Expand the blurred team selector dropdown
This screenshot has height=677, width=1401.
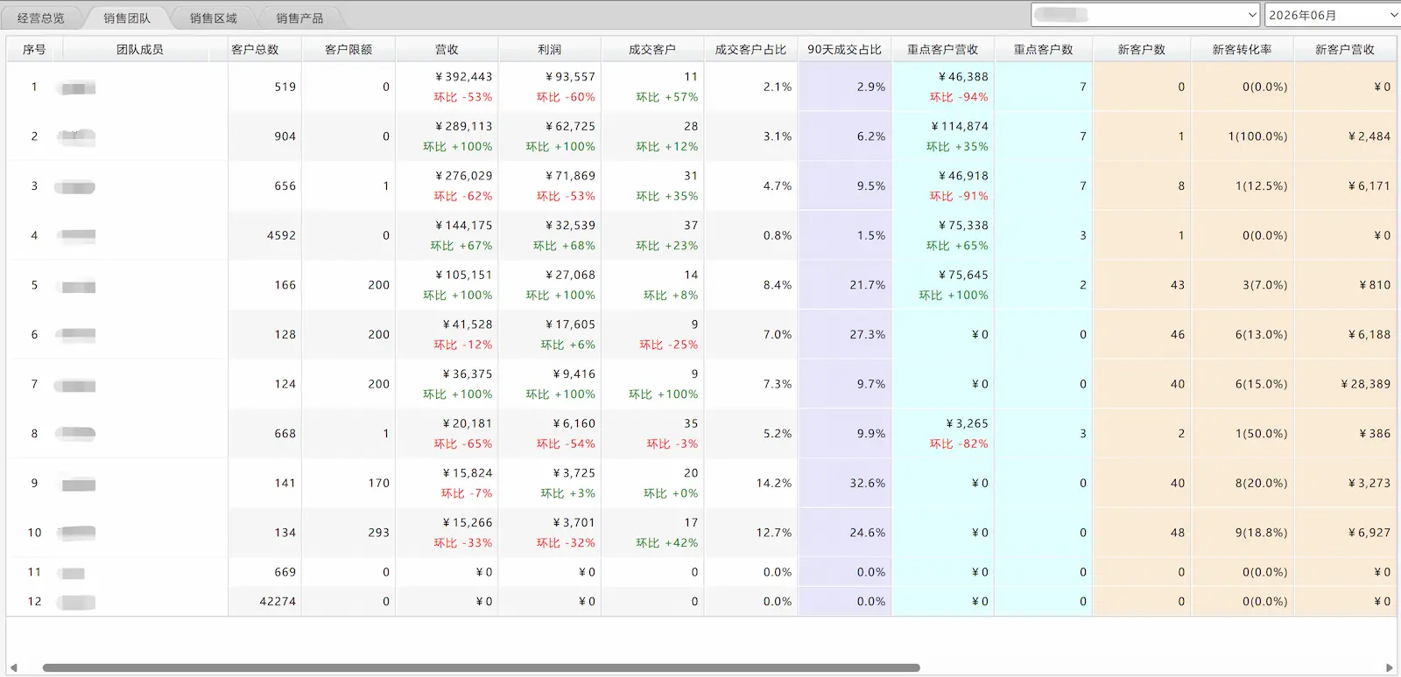[1145, 15]
